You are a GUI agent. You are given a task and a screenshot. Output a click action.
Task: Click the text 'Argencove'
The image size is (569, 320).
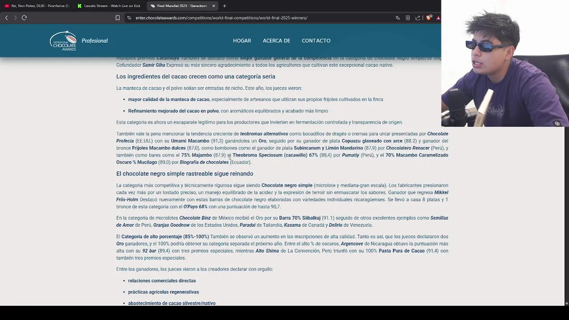pyautogui.click(x=352, y=244)
